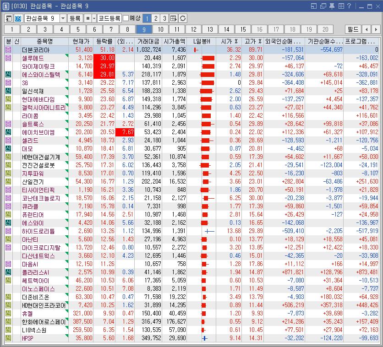Click daily candle bar of 셀루메드 row
Image resolution: width=383 pixels, height=347 pixels.
pyautogui.click(x=208, y=58)
